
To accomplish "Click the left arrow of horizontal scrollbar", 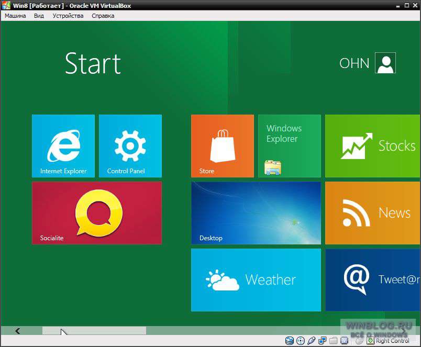I will pyautogui.click(x=18, y=331).
